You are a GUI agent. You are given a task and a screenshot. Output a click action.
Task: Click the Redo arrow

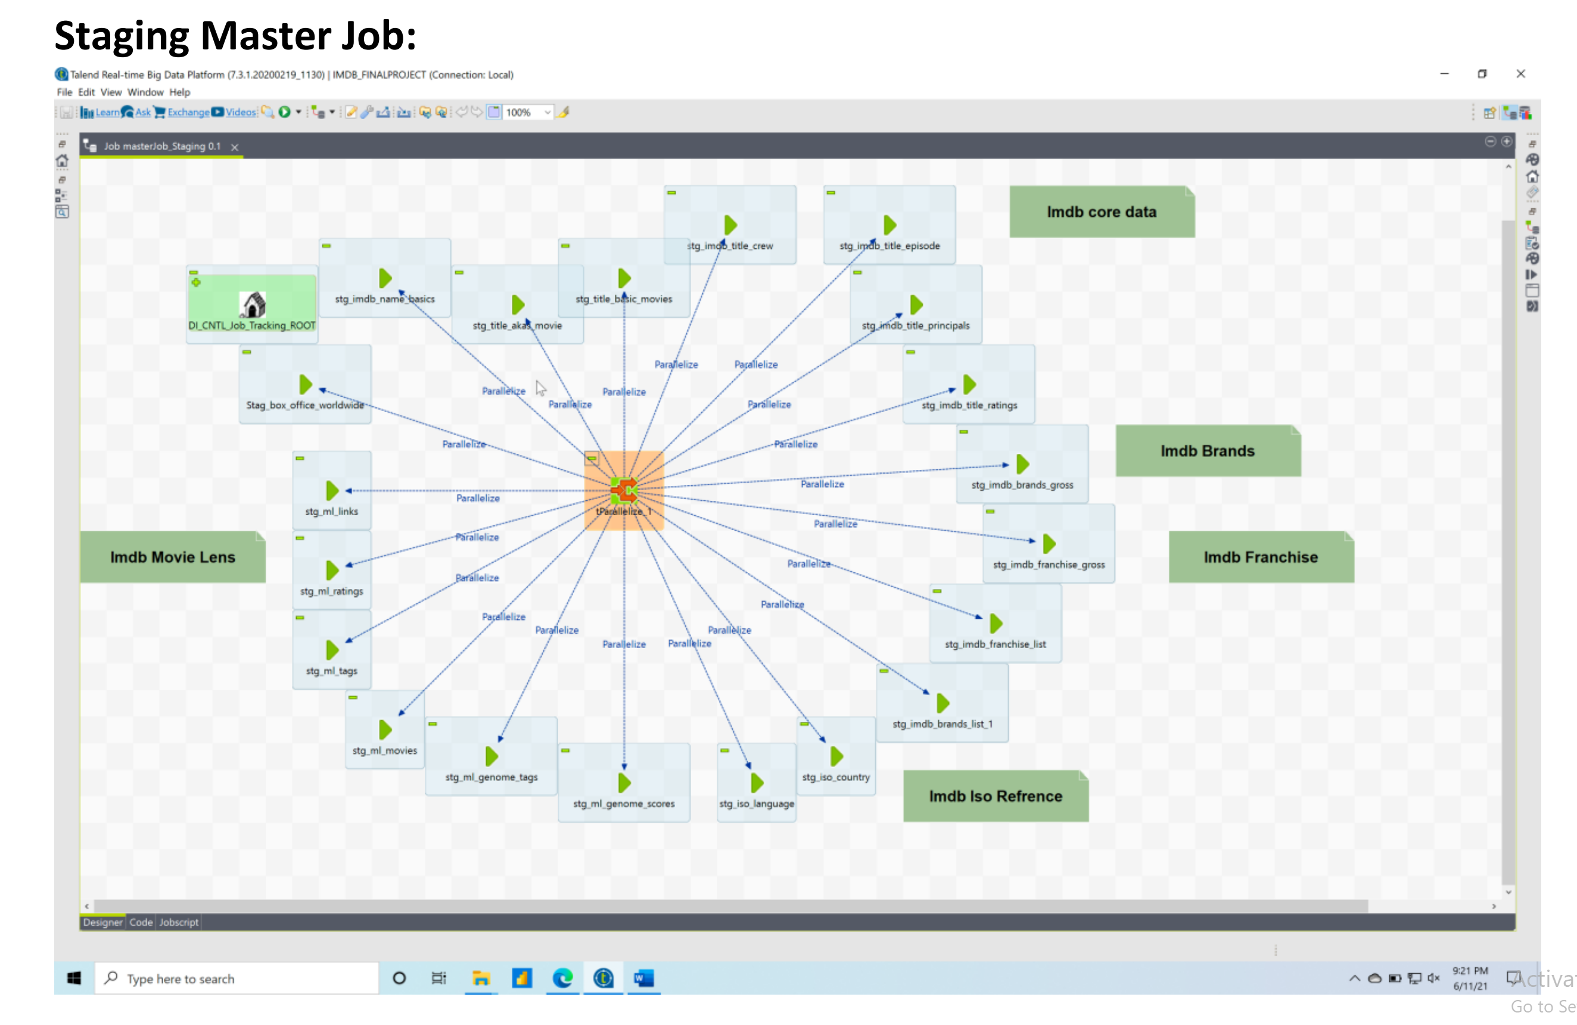(x=477, y=112)
